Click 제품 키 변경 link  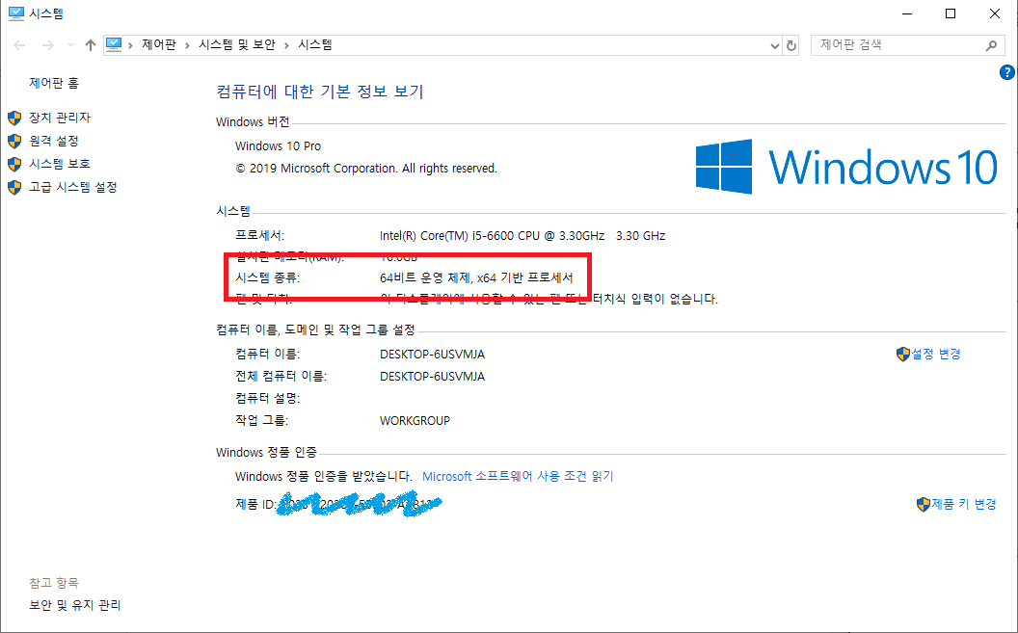[963, 504]
